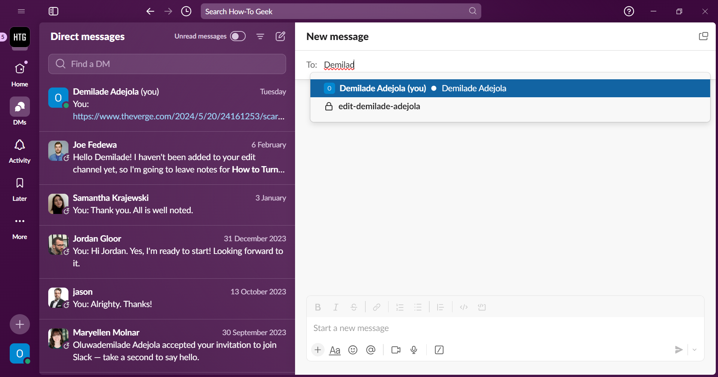Screen dimensions: 718x377
Task: Expand the send options dropdown arrow
Action: 694,350
